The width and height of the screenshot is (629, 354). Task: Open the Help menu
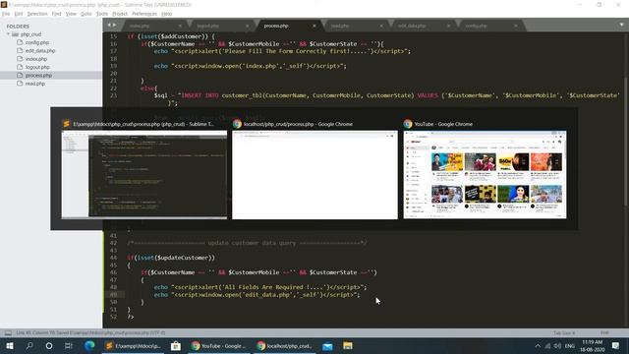point(166,14)
